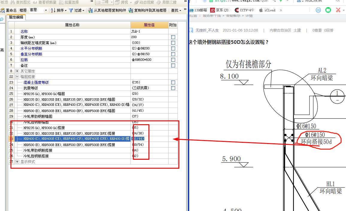Click the 查看钢筋量 icon
Screen dimensions: 346x211
(35, 2)
